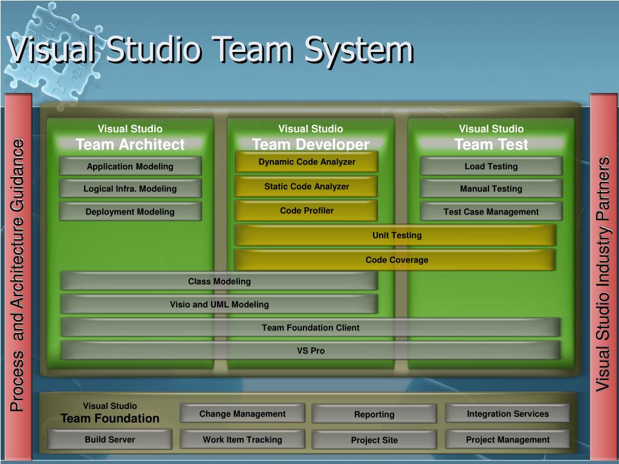619x464 pixels.
Task: Click the Test Case Management box
Action: coord(491,211)
